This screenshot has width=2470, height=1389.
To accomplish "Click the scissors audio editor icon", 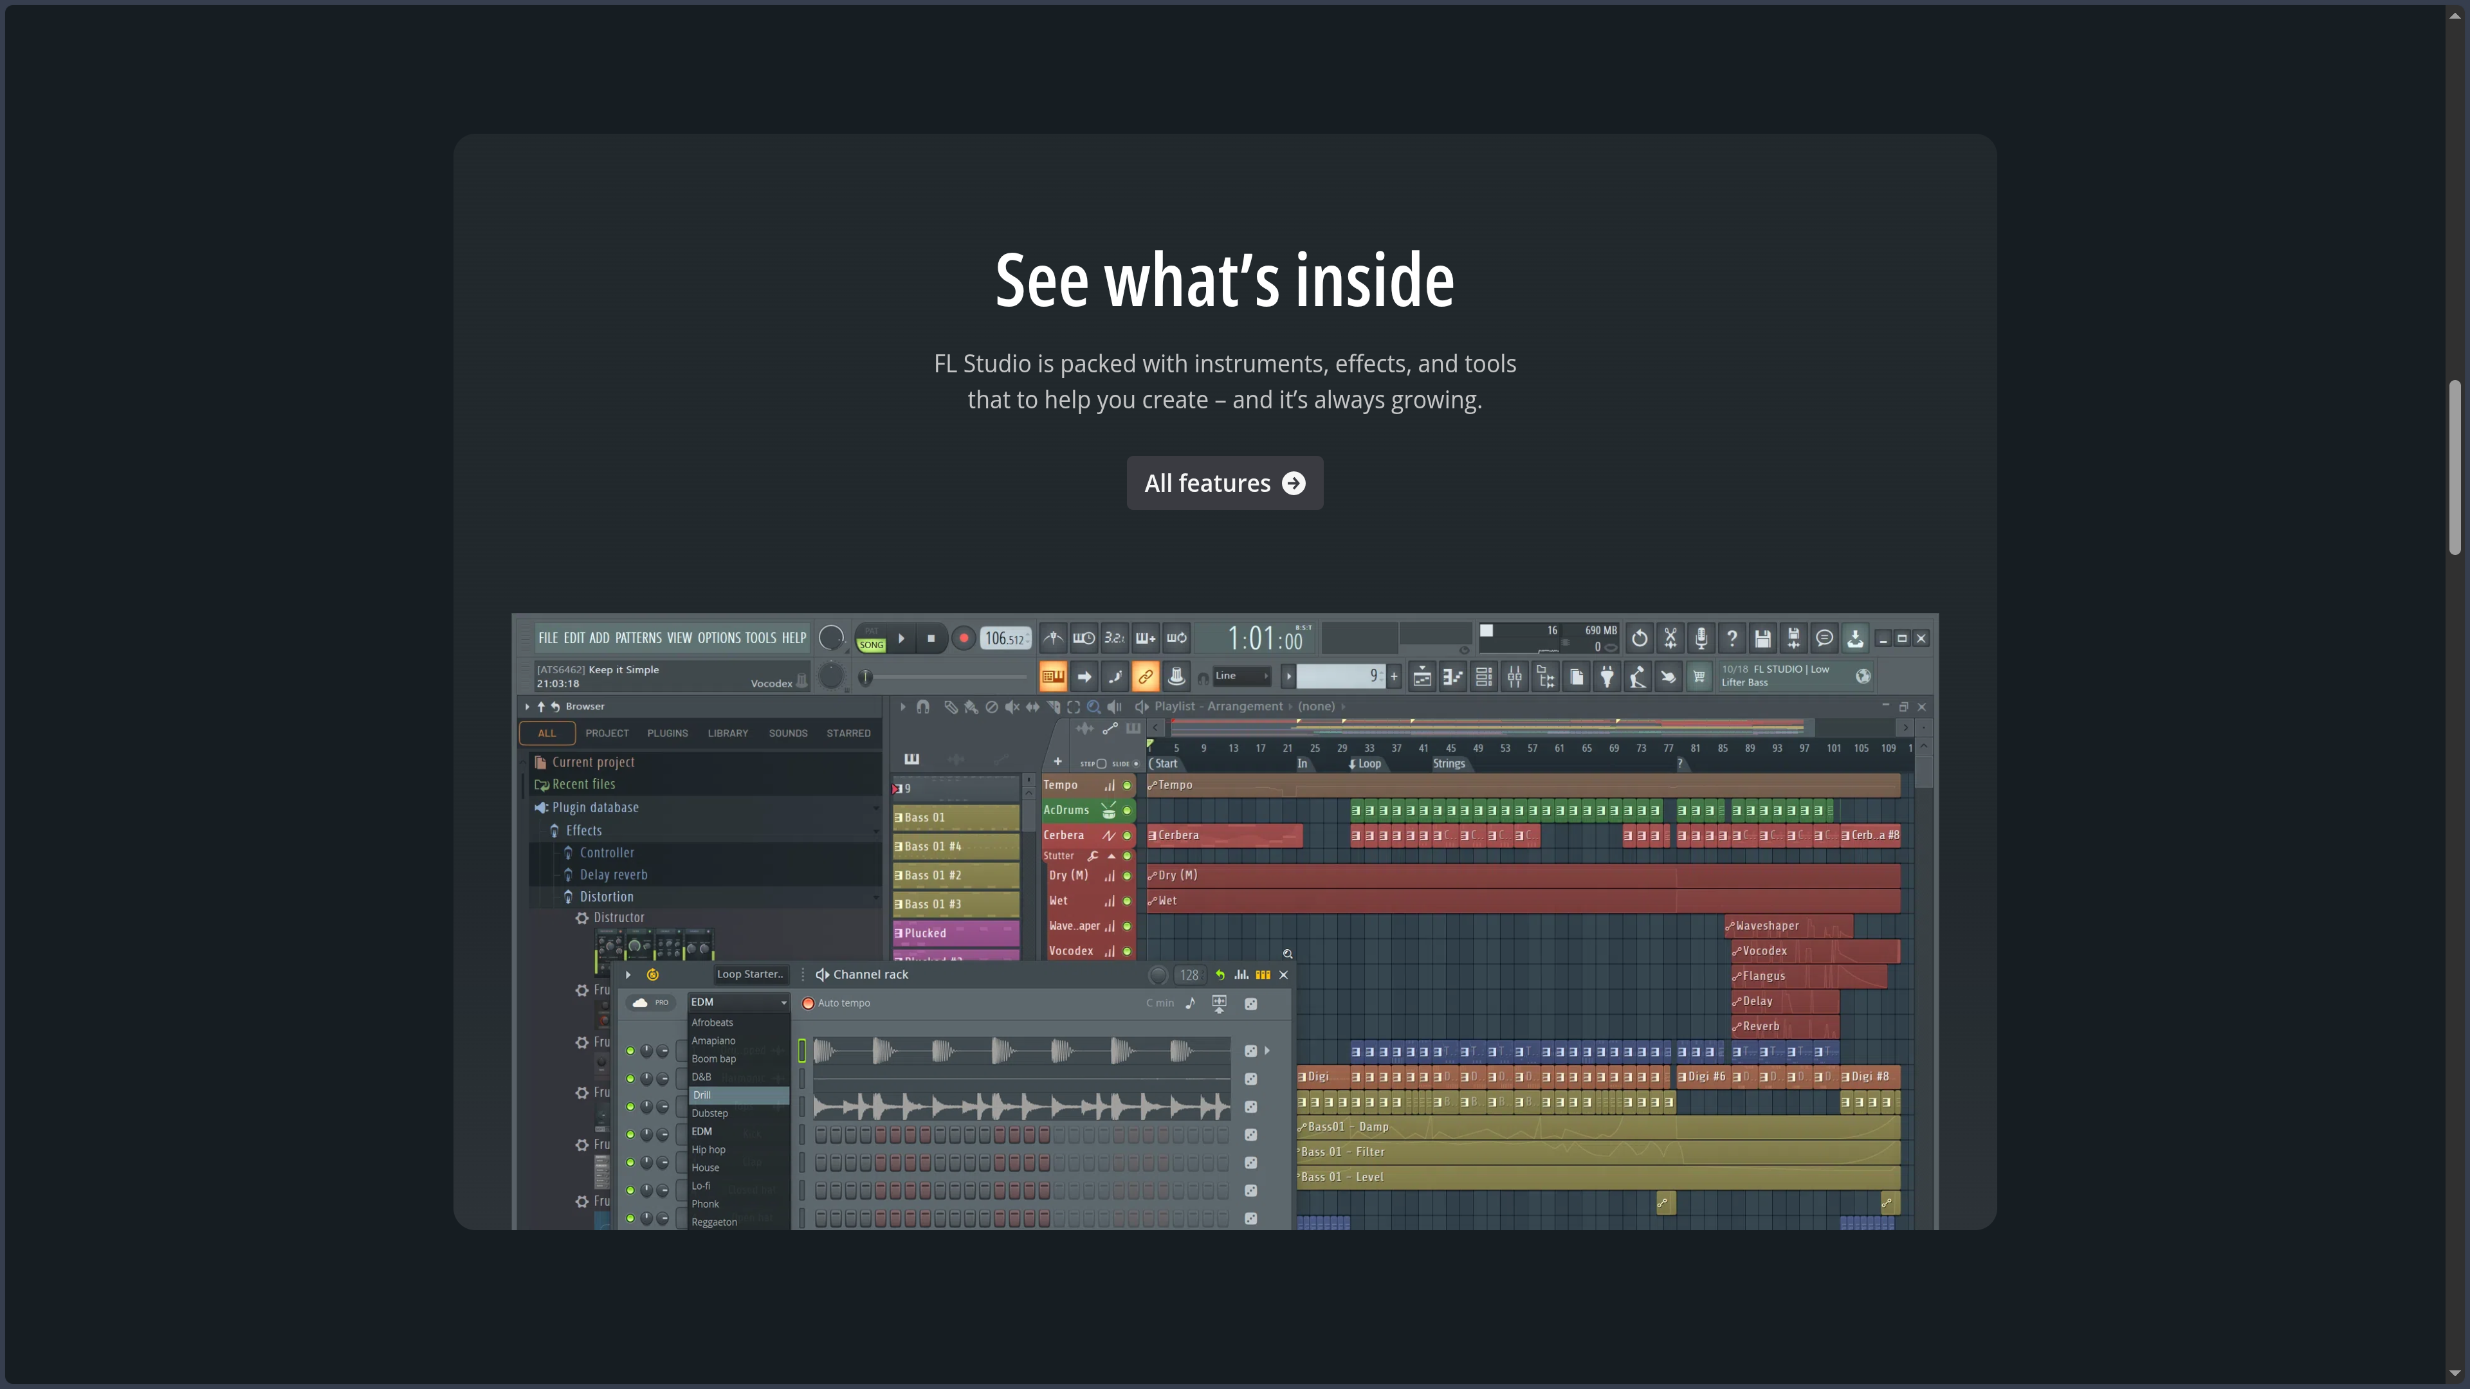I will coord(1670,639).
